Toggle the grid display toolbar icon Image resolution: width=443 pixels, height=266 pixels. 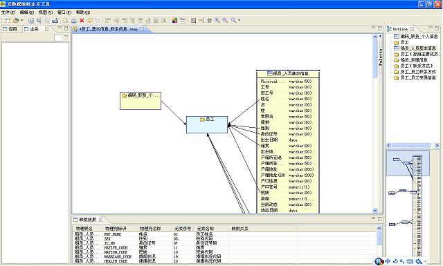(209, 20)
